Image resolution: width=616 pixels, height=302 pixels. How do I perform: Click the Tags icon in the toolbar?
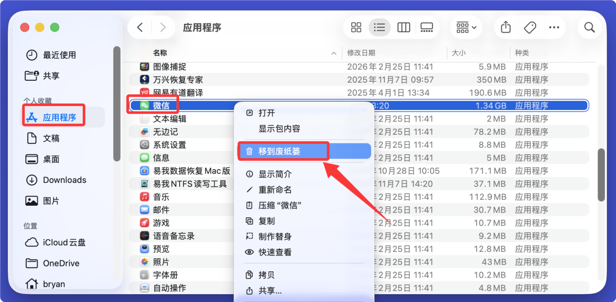click(x=530, y=27)
